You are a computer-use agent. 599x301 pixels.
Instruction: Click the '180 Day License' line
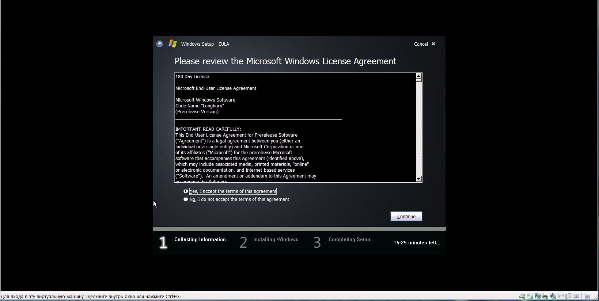(192, 77)
